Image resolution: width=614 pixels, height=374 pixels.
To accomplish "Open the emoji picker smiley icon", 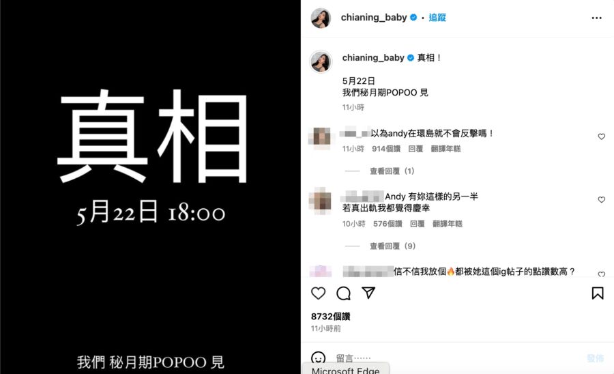I will (318, 358).
